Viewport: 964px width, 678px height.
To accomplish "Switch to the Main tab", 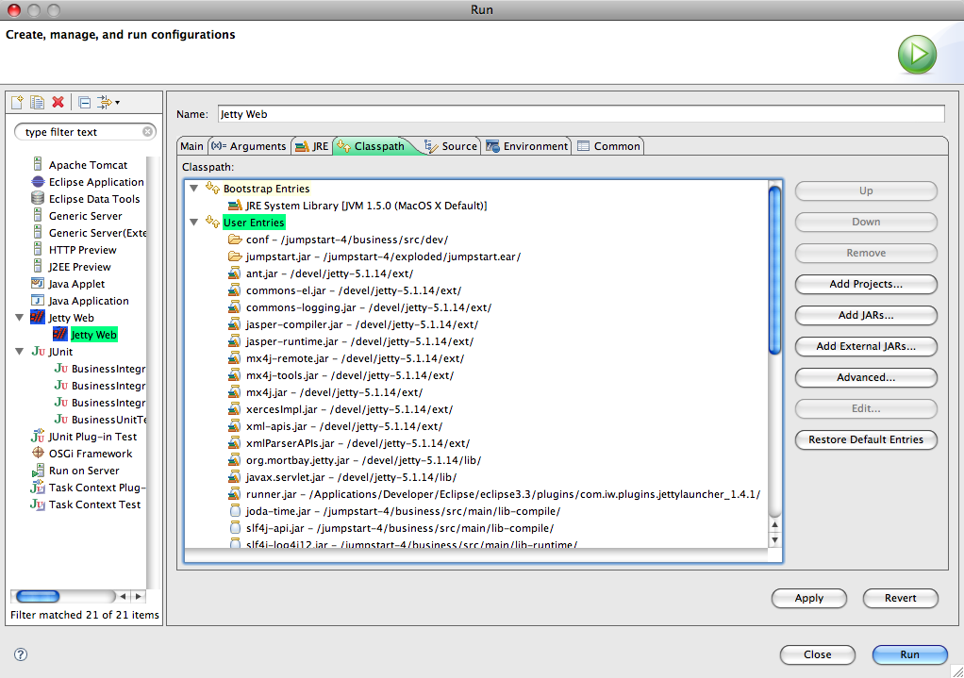I will click(191, 146).
